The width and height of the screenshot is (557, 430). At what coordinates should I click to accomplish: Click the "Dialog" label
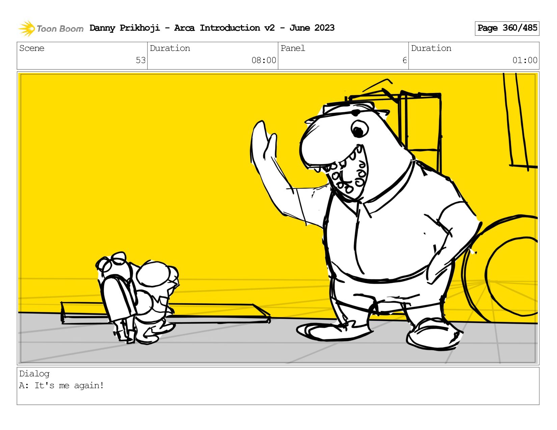(x=34, y=374)
